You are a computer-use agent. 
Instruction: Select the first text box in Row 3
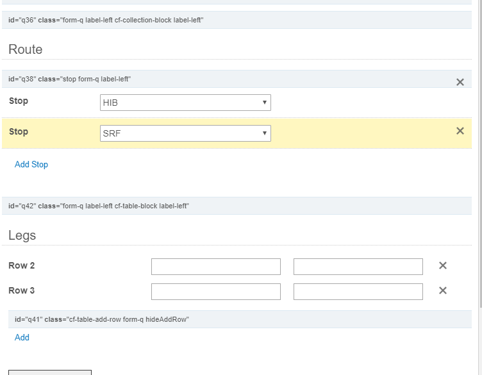click(216, 292)
